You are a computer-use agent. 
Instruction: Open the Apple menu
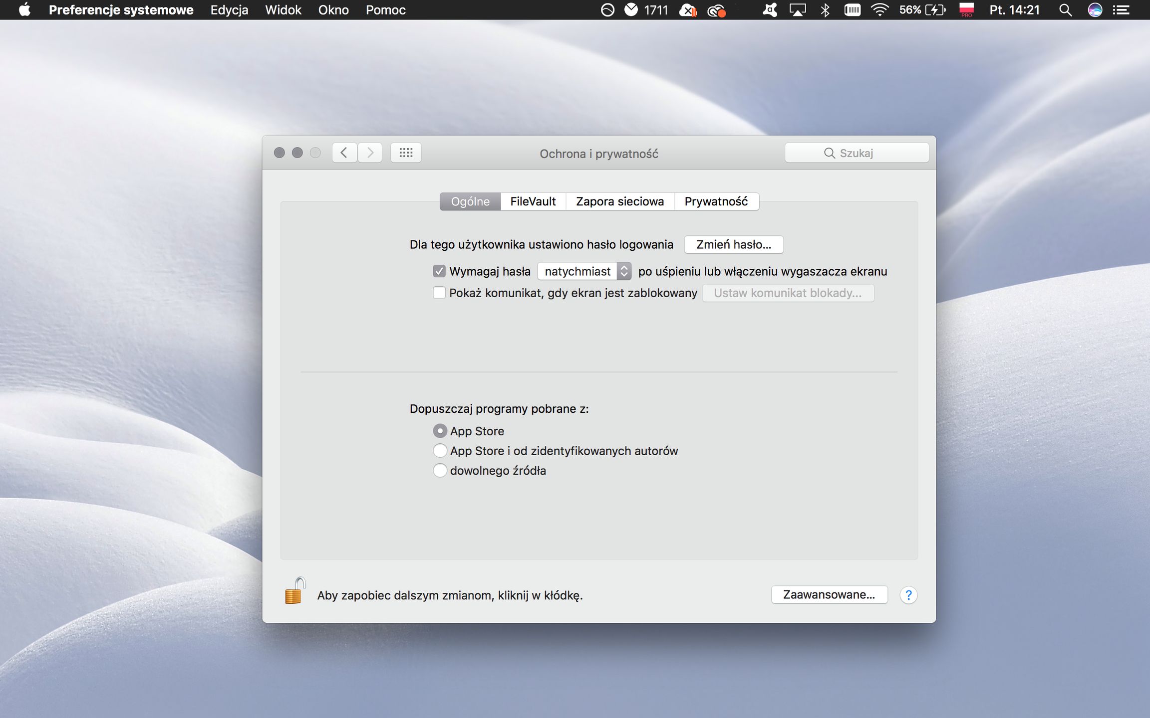coord(24,10)
